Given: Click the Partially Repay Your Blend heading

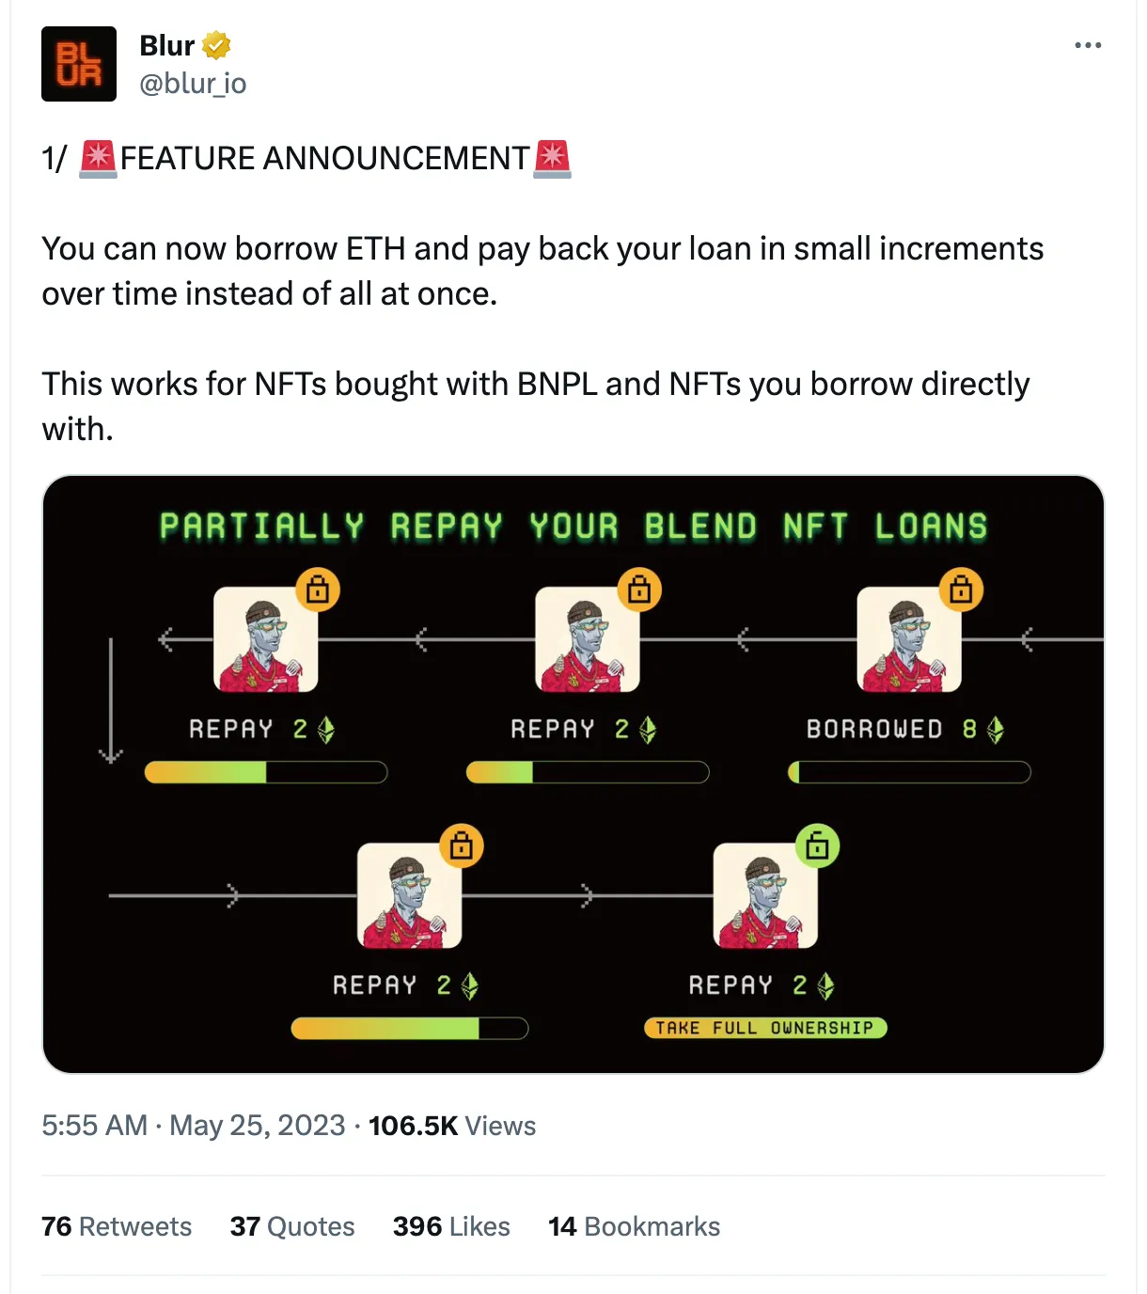Looking at the screenshot, I should pyautogui.click(x=573, y=527).
